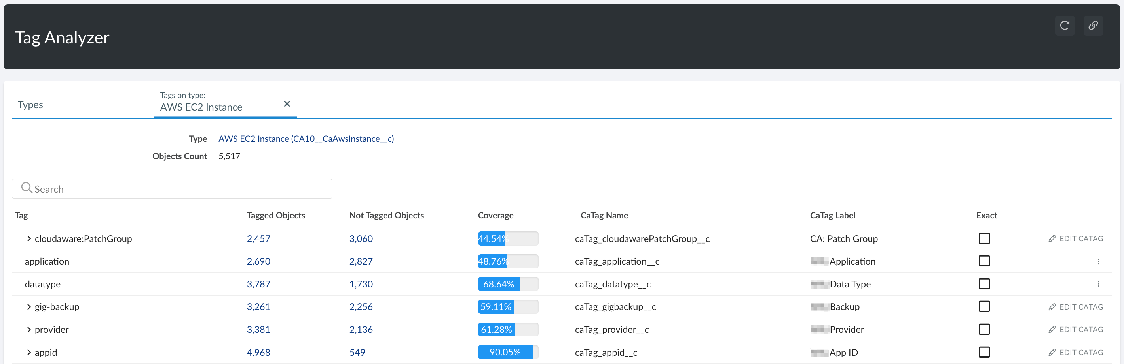Viewport: 1124px width, 364px height.
Task: Click 2,256 not tagged objects link
Action: click(361, 306)
